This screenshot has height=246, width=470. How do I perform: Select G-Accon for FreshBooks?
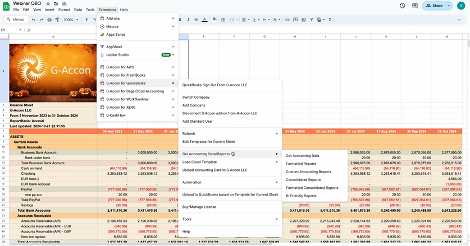(x=138, y=75)
